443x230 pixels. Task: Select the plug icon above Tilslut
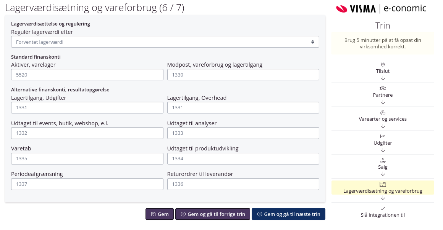383,64
